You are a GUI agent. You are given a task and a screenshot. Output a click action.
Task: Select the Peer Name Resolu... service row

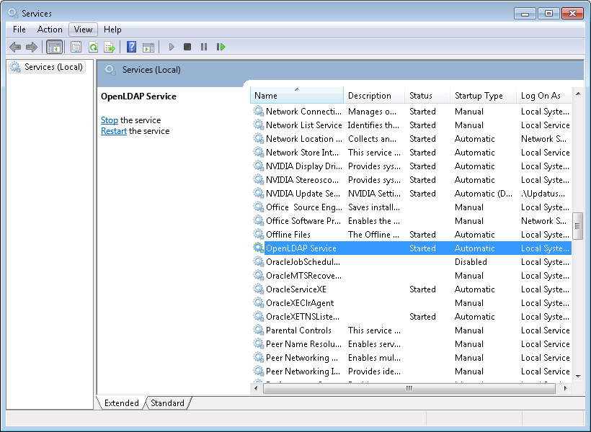(411, 344)
